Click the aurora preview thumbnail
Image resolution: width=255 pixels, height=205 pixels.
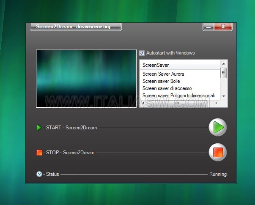(86, 79)
